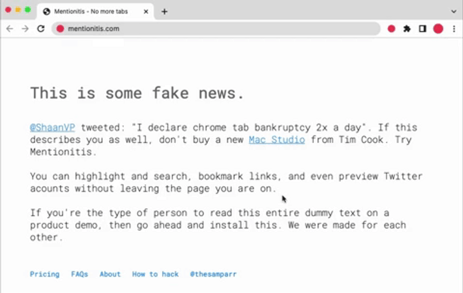This screenshot has height=293, width=463.
Task: Open the red profile avatar
Action: pyautogui.click(x=438, y=28)
